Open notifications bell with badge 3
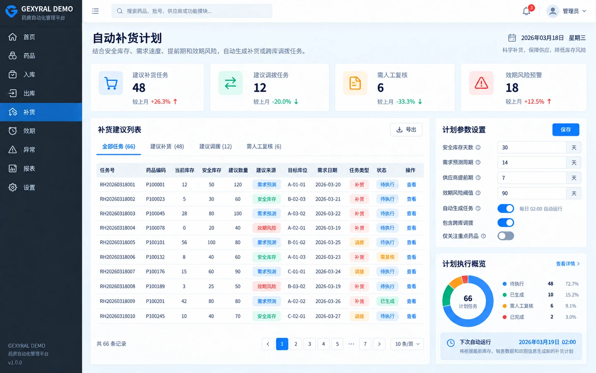This screenshot has width=596, height=373. click(527, 11)
